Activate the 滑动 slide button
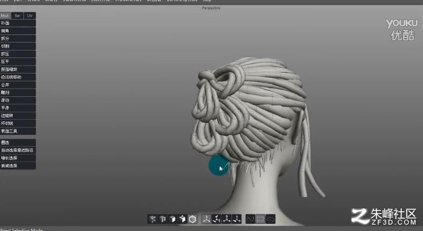Image resolution: width=423 pixels, height=231 pixels. click(x=18, y=100)
